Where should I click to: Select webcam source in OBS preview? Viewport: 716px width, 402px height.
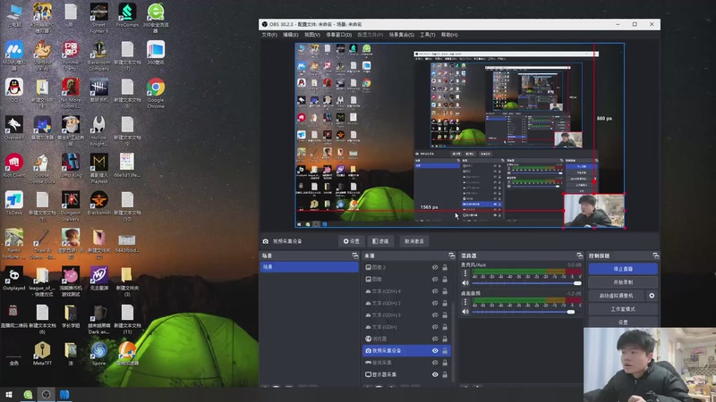point(594,211)
